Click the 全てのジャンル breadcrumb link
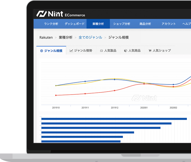The height and width of the screenshot is (162, 191). pos(90,37)
